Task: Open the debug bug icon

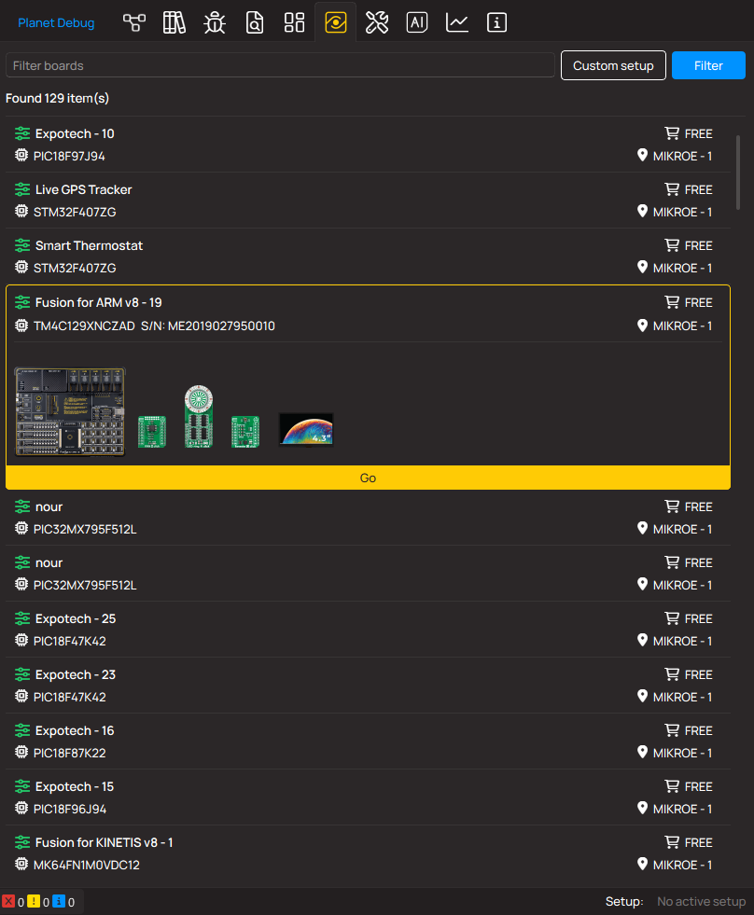Action: pyautogui.click(x=215, y=22)
